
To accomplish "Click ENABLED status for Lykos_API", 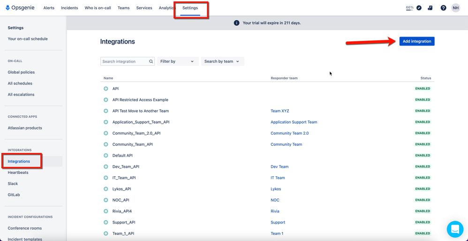I will (x=423, y=189).
